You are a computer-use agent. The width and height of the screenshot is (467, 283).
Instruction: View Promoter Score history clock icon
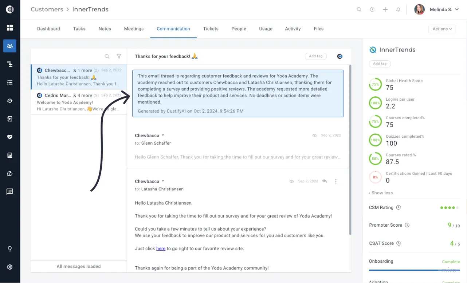tap(407, 225)
